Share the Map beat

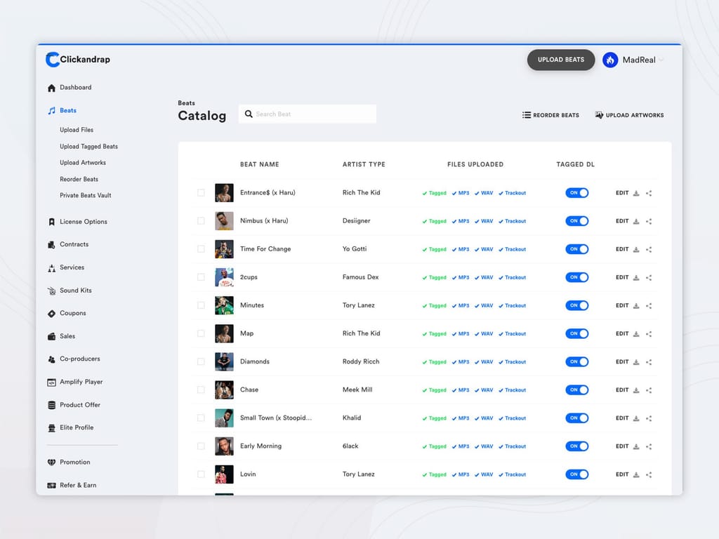point(649,333)
